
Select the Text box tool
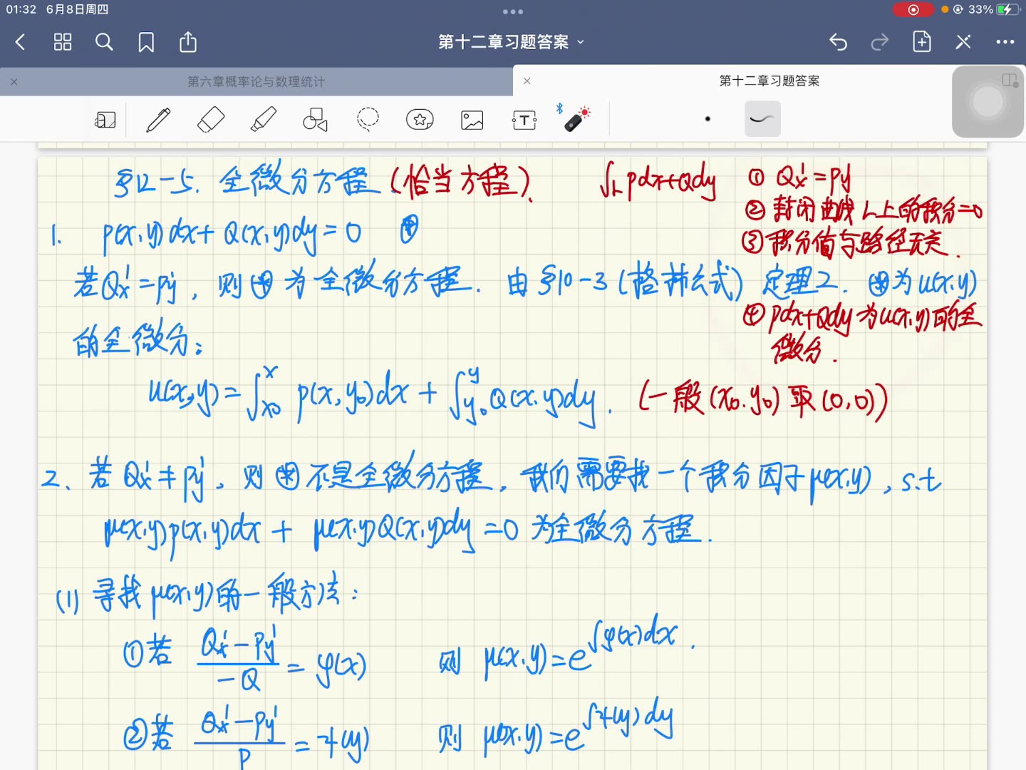tap(524, 120)
